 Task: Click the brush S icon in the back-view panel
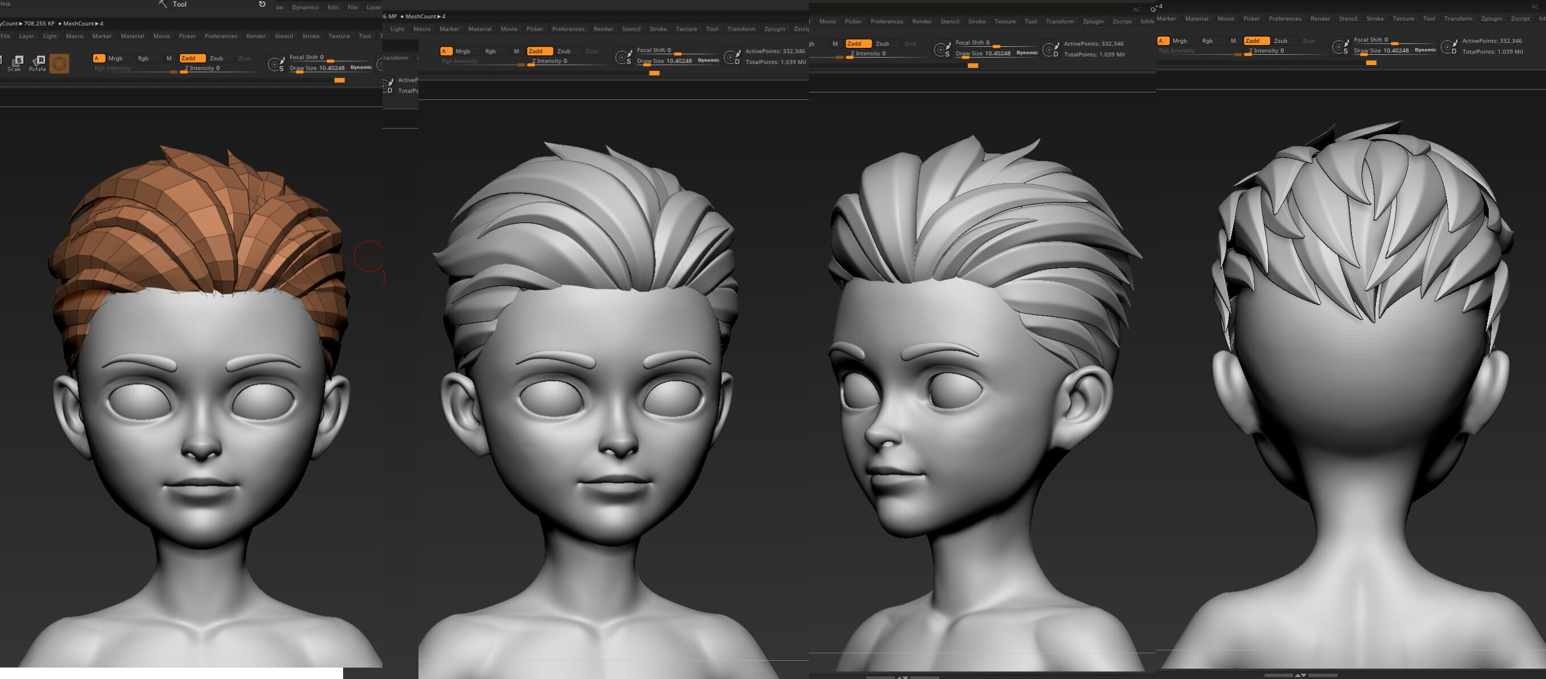tap(1340, 46)
